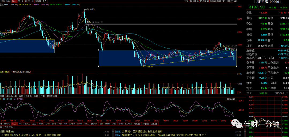Show 重大事件 major events
Screen dimensions: 289x137
click(x=194, y=1)
